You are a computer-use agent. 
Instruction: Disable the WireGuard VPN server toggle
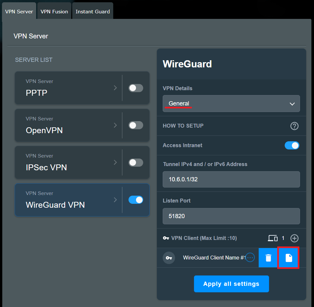tap(136, 200)
